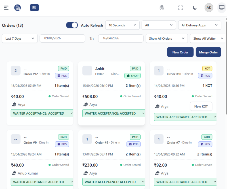Viewport: 227px width, 189px height.
Task: Click the Auto Refresh label
Action: 92,25
